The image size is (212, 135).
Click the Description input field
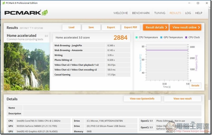point(112,113)
